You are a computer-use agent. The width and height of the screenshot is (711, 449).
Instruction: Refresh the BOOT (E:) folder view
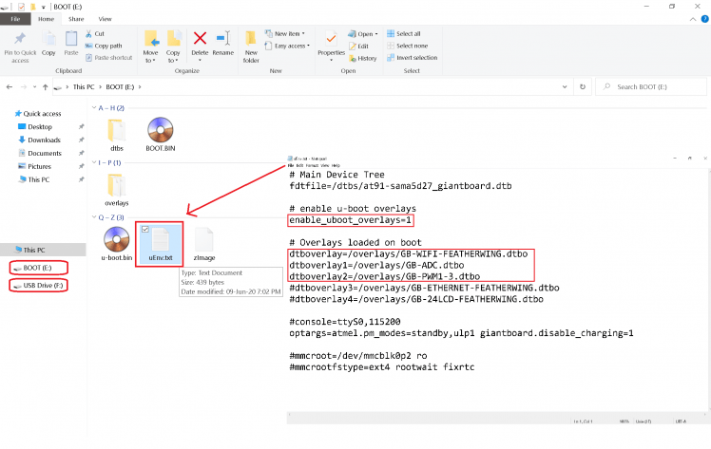tap(583, 87)
